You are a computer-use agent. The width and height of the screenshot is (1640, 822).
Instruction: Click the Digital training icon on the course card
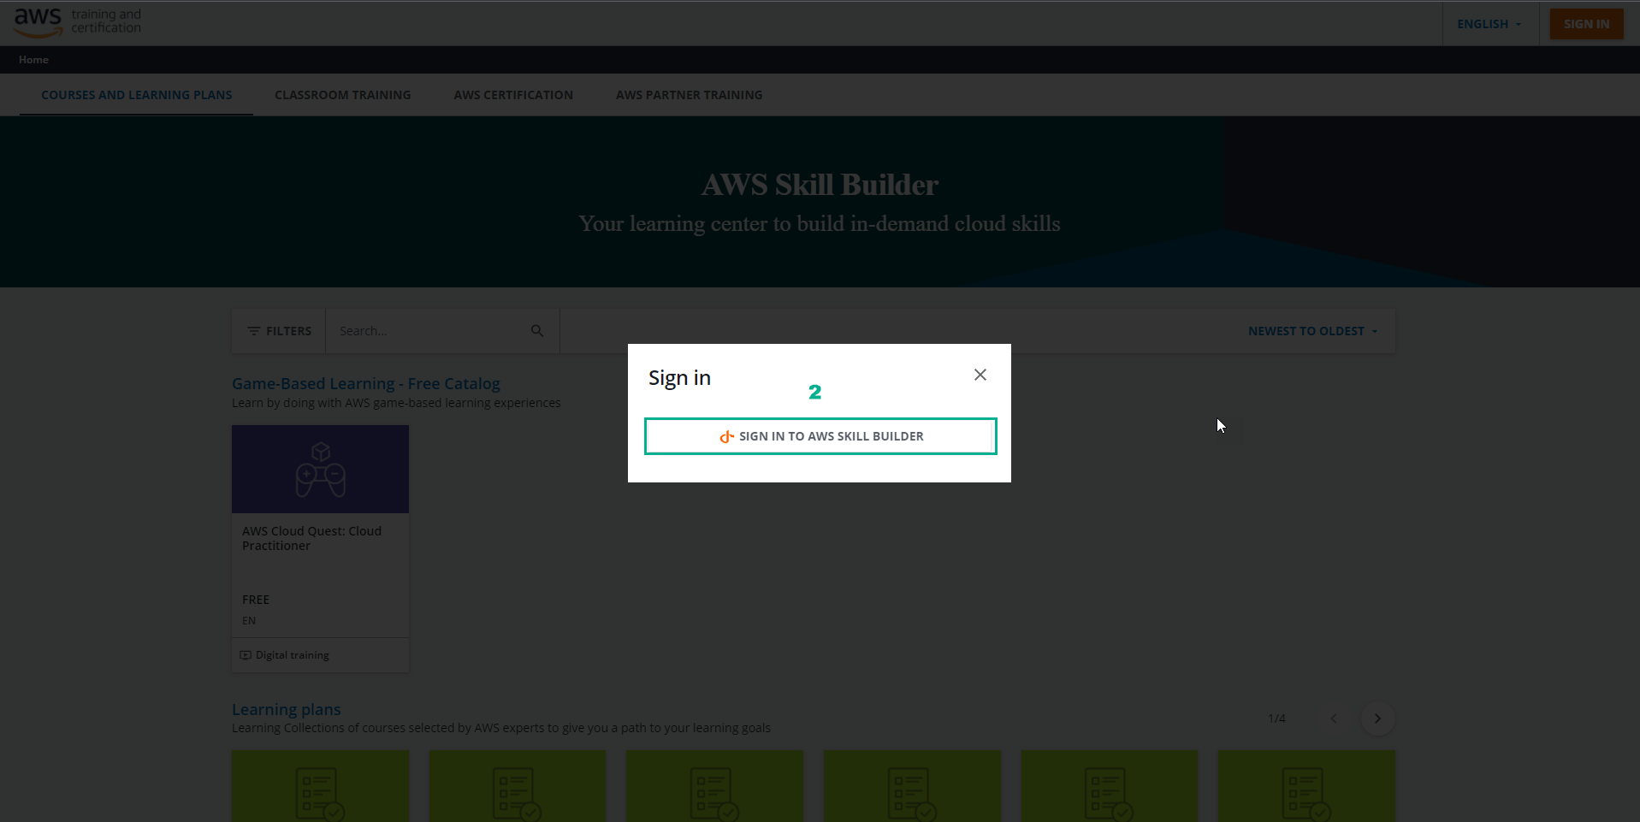pos(246,654)
